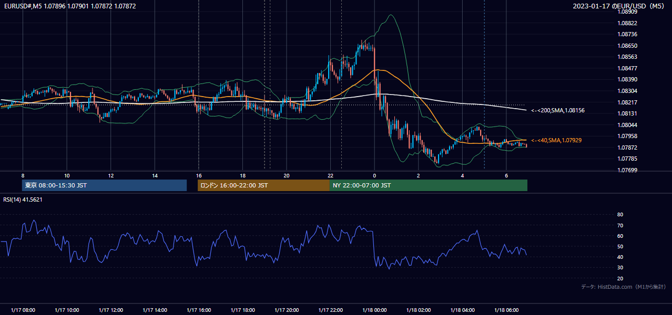Click hour tick 16 below price chart
This screenshot has height=315, width=672.
199,175
